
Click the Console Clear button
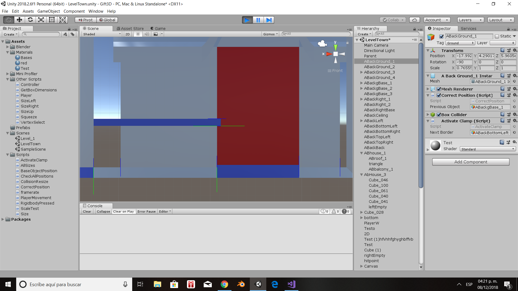87,212
